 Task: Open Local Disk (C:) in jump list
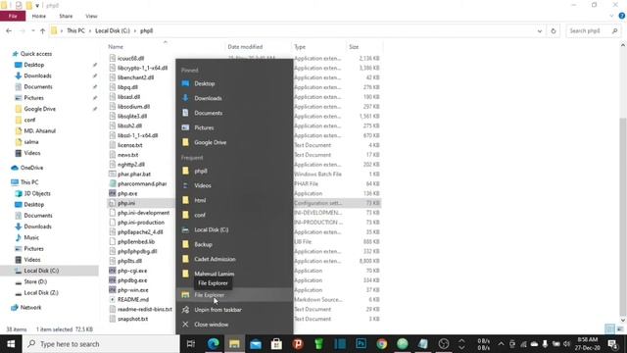pyautogui.click(x=234, y=229)
